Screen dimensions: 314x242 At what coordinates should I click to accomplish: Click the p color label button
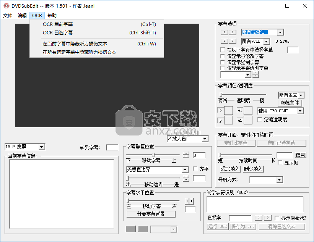pos(220,121)
